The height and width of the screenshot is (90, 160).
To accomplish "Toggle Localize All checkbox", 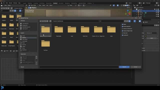I will (122, 35).
